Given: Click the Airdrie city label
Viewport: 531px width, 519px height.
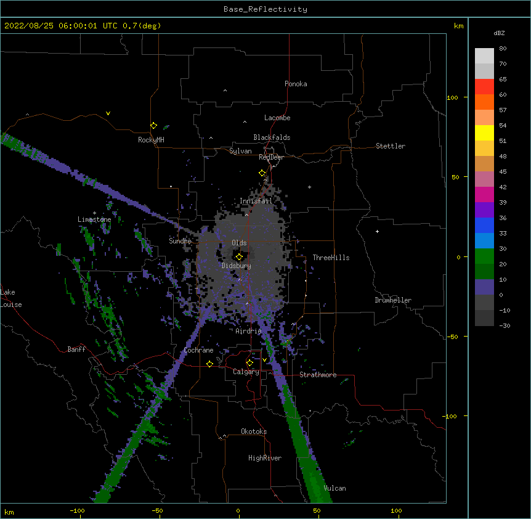Looking at the screenshot, I should pyautogui.click(x=249, y=331).
